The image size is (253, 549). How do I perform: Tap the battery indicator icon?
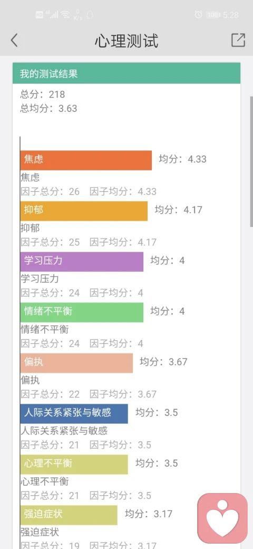click(x=213, y=15)
